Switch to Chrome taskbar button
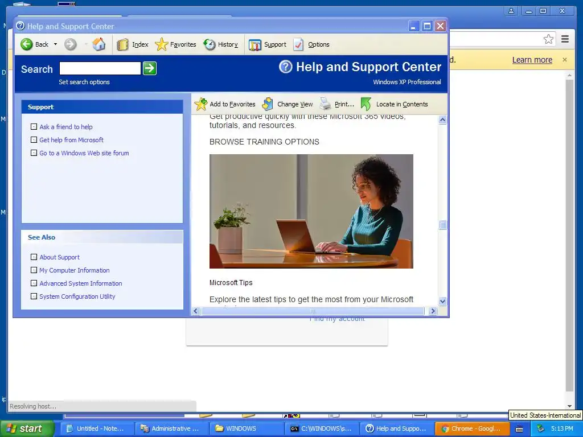Image resolution: width=583 pixels, height=437 pixels. pyautogui.click(x=471, y=428)
